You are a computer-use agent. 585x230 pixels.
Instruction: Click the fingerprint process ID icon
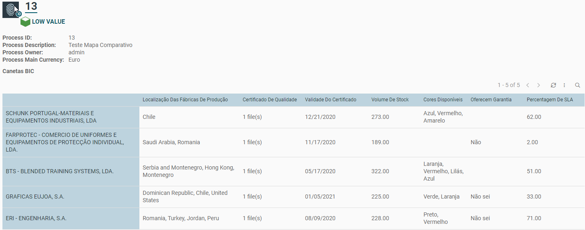(11, 9)
